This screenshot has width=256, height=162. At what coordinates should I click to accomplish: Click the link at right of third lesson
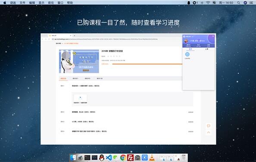190,122
